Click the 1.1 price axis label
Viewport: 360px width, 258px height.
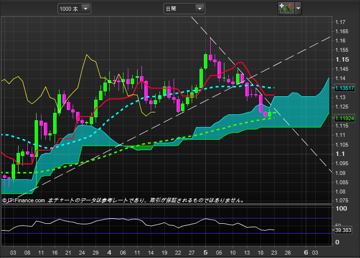pyautogui.click(x=340, y=154)
